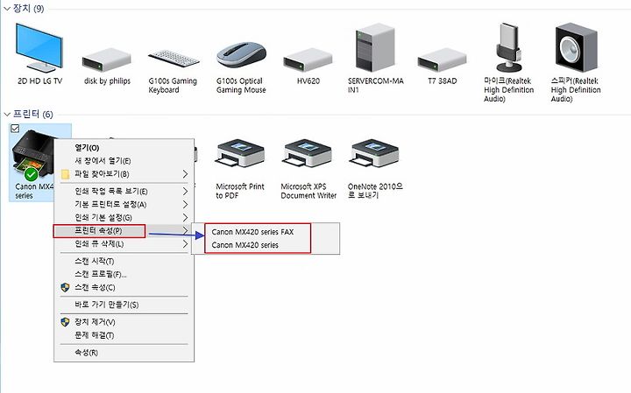This screenshot has height=393, width=631.
Task: Select the Canon MX420 series printer icon
Action: [x=33, y=156]
